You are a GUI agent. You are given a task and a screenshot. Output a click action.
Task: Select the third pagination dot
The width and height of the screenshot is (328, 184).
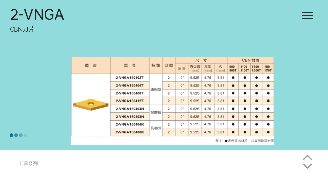click(x=21, y=135)
